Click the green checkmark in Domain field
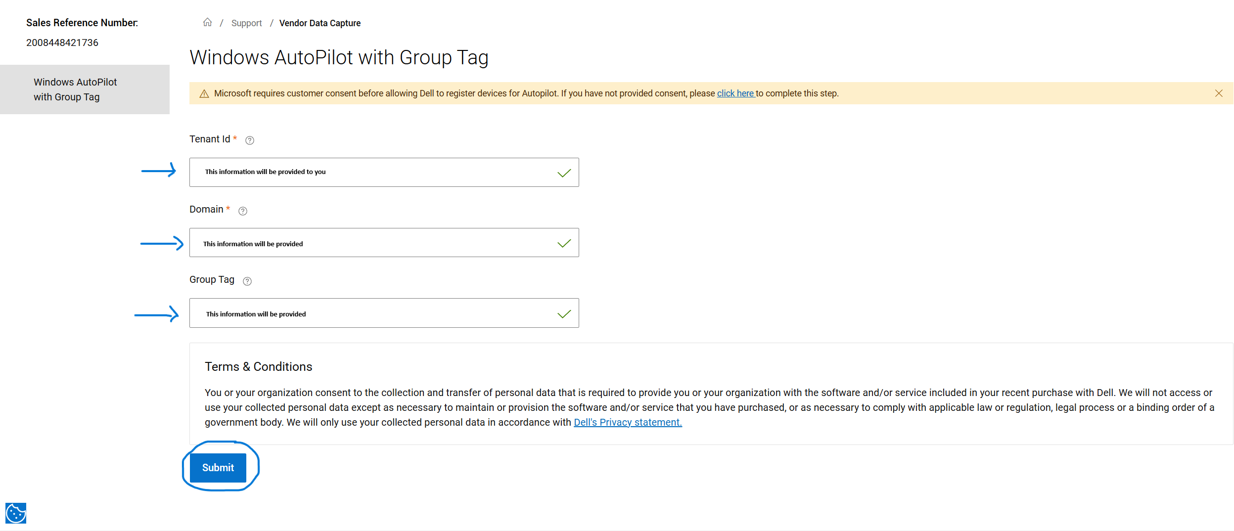The width and height of the screenshot is (1234, 531). click(564, 243)
